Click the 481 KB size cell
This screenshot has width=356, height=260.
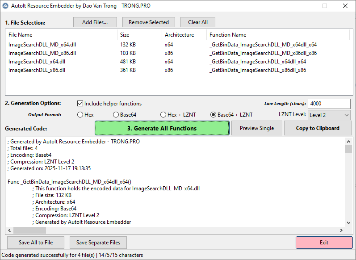pyautogui.click(x=128, y=62)
